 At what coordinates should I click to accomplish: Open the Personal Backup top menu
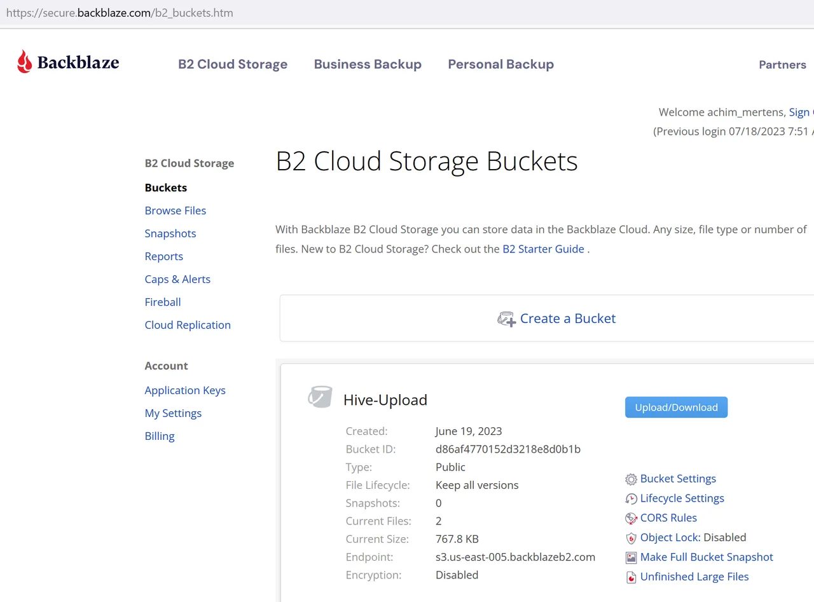(x=501, y=64)
